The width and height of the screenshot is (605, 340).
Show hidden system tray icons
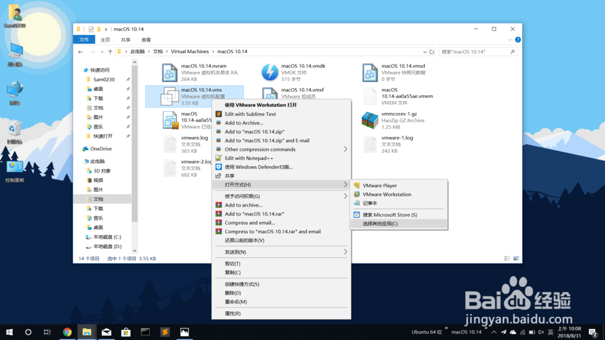494,332
